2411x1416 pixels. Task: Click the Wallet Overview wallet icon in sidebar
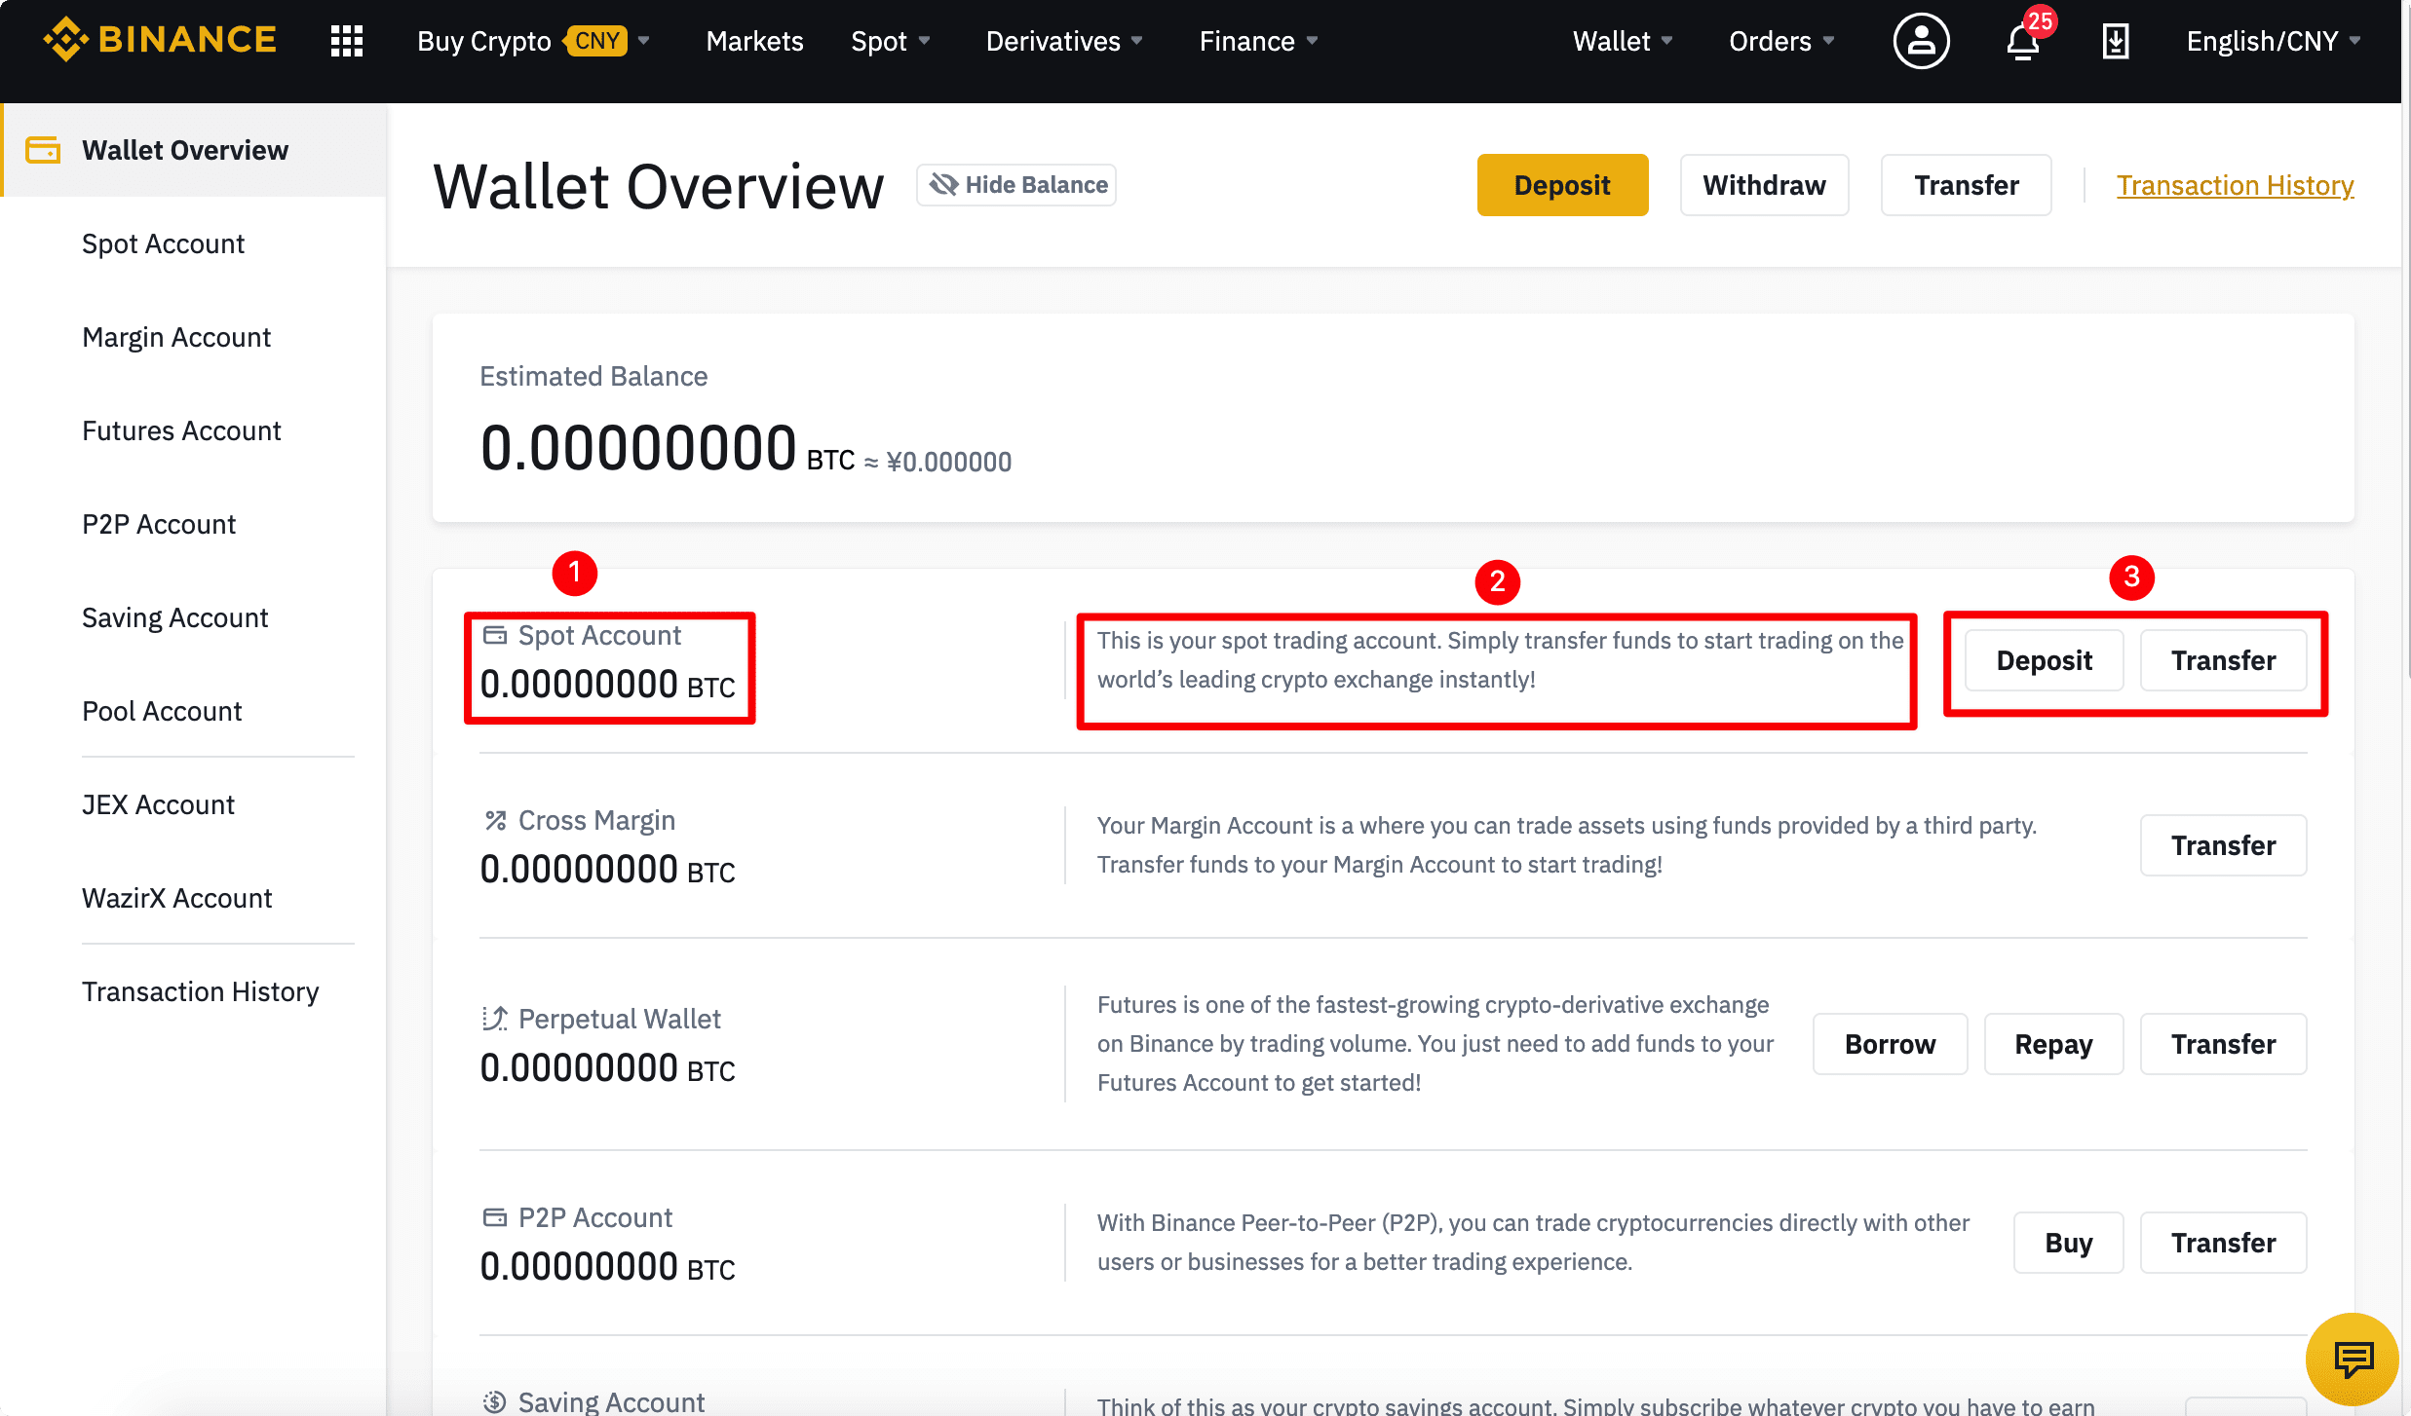tap(43, 150)
